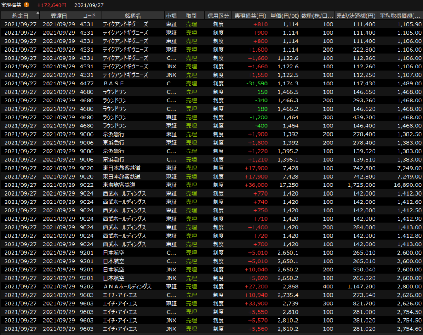
Task: Select the ＢＡＳＥ row with -31,590 loss
Action: coord(124,83)
